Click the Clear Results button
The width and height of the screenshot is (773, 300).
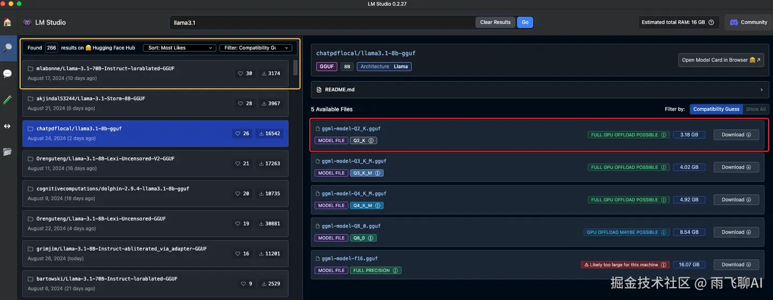(x=495, y=23)
